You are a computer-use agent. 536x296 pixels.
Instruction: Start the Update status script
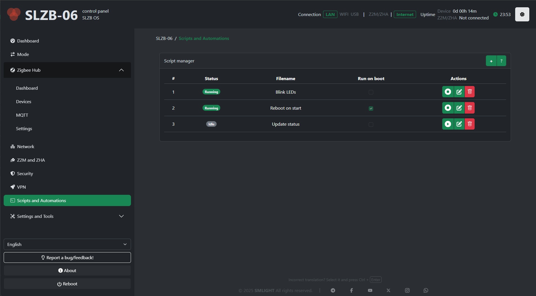pyautogui.click(x=448, y=124)
